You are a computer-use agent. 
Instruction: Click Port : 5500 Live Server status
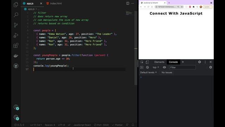[101, 125]
